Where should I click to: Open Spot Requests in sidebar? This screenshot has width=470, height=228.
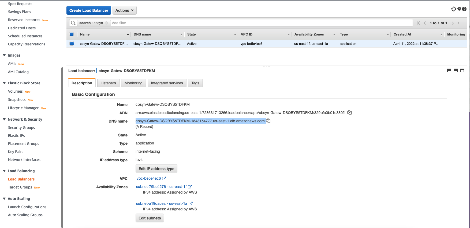coord(20,4)
